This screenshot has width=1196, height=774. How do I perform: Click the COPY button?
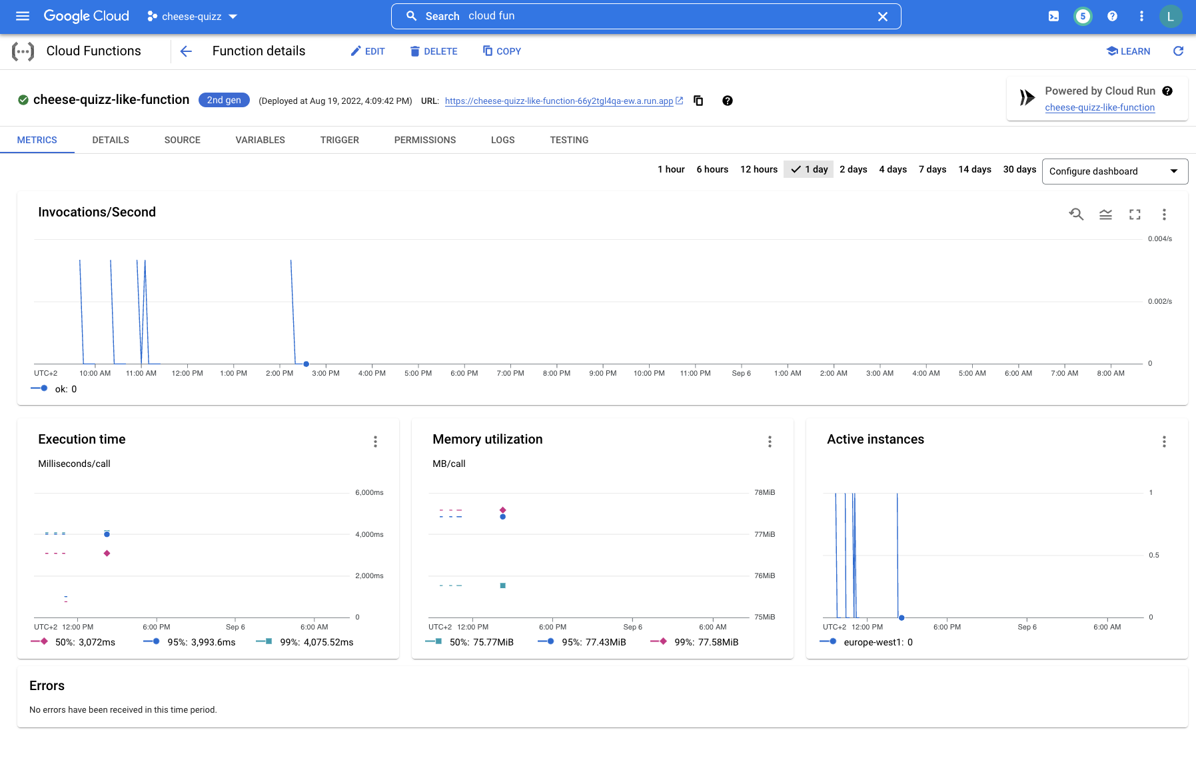tap(502, 51)
